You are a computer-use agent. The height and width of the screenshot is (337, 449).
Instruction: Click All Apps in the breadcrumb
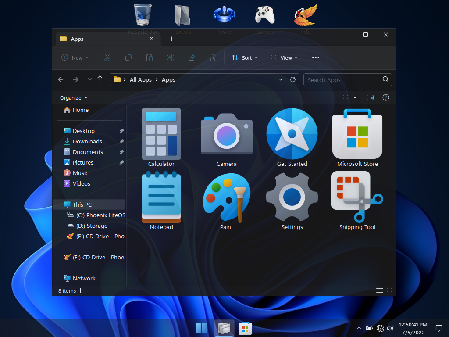point(141,80)
